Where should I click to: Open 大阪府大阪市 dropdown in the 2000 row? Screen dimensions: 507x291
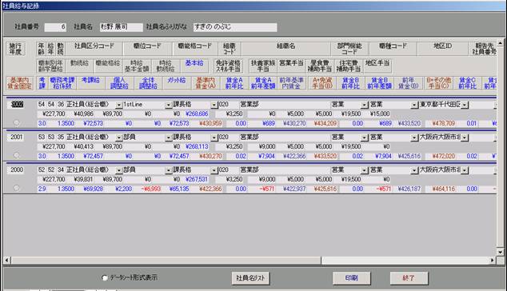pos(465,170)
